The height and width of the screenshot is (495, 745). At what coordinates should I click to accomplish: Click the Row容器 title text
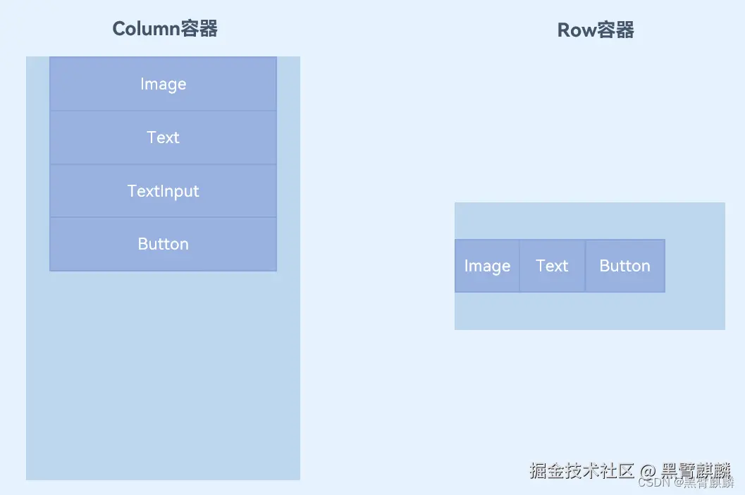click(596, 30)
